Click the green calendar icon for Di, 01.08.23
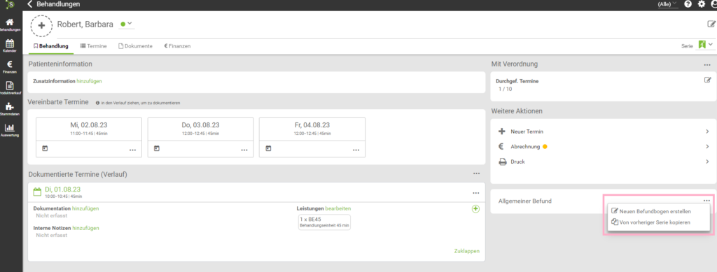This screenshot has height=272, width=717. click(38, 192)
